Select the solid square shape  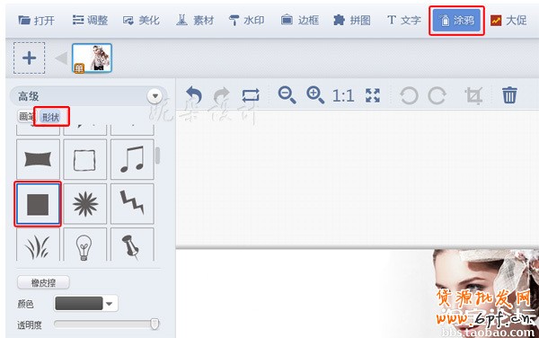(38, 204)
